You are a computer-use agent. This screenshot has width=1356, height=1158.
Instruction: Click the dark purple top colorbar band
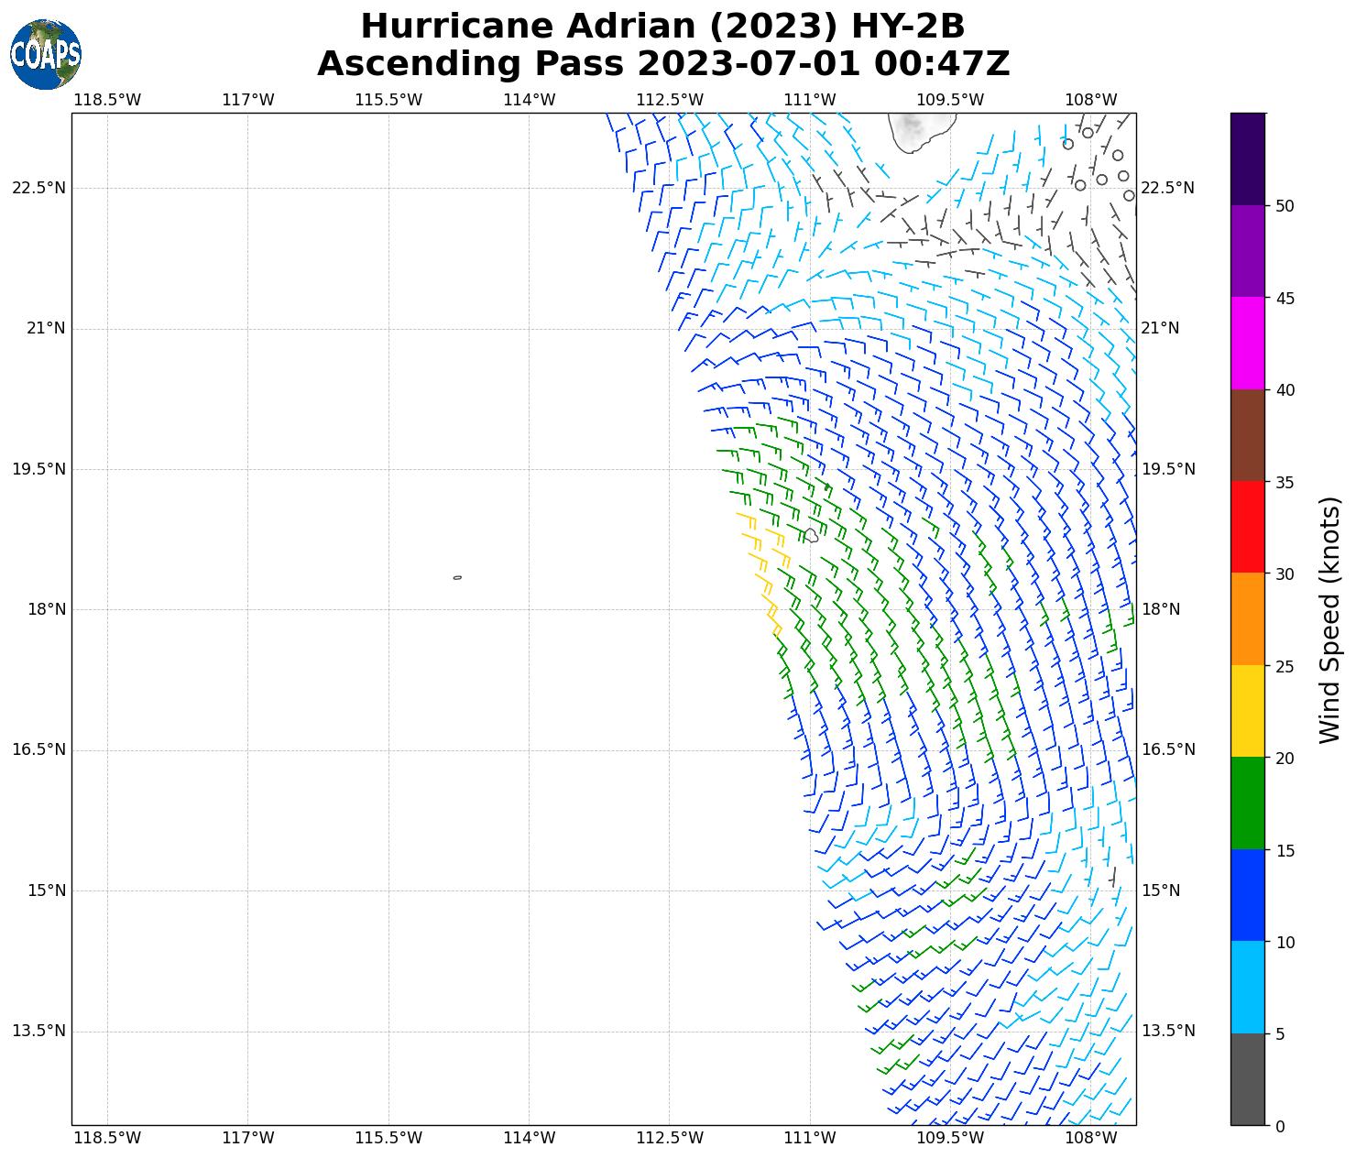coord(1247,158)
